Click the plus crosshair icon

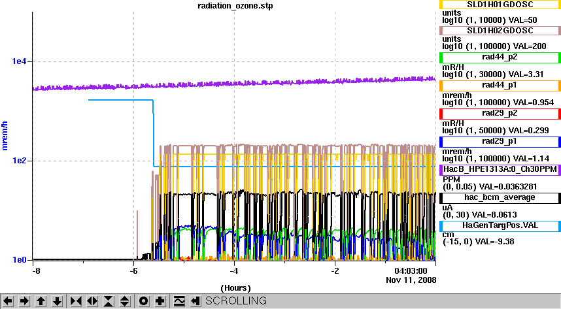tap(160, 301)
